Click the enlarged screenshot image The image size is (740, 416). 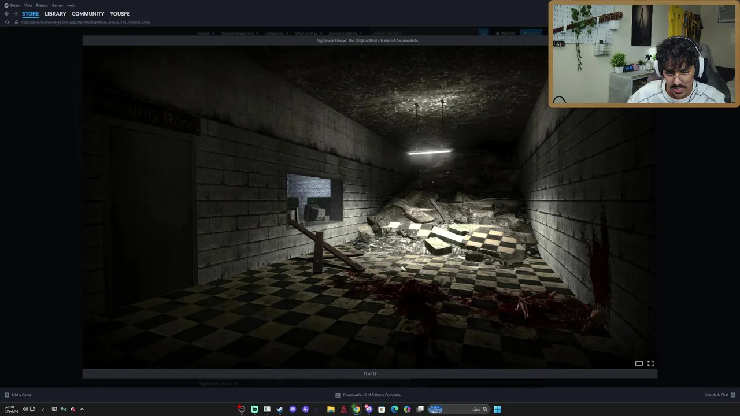[x=370, y=207]
